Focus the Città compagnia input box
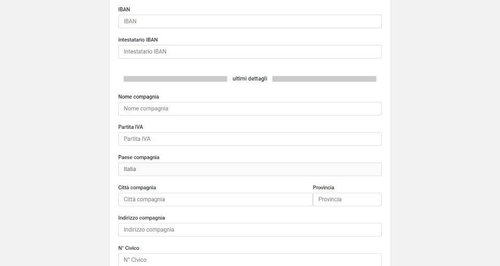 point(215,199)
